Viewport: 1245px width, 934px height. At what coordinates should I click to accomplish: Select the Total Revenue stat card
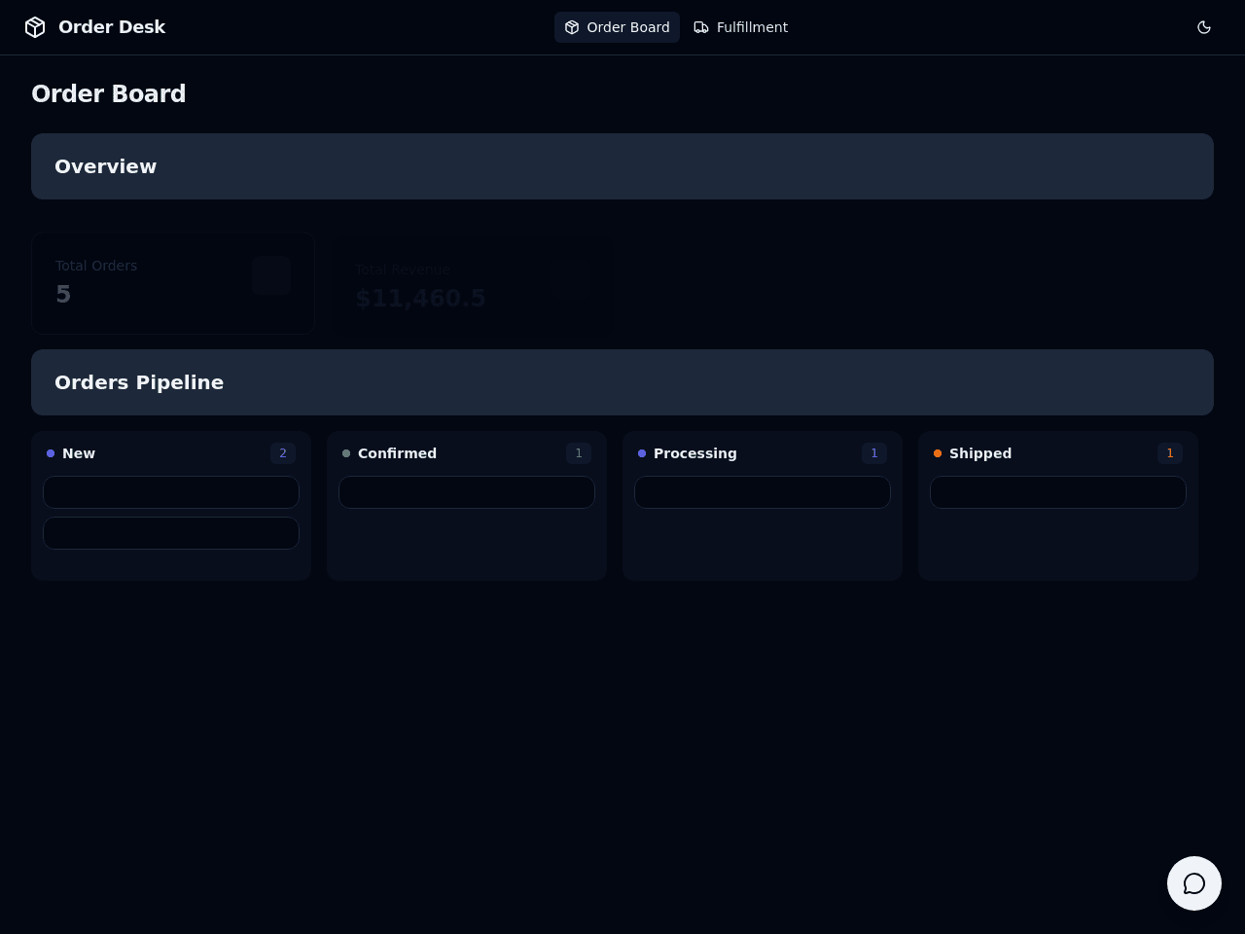coord(473,287)
